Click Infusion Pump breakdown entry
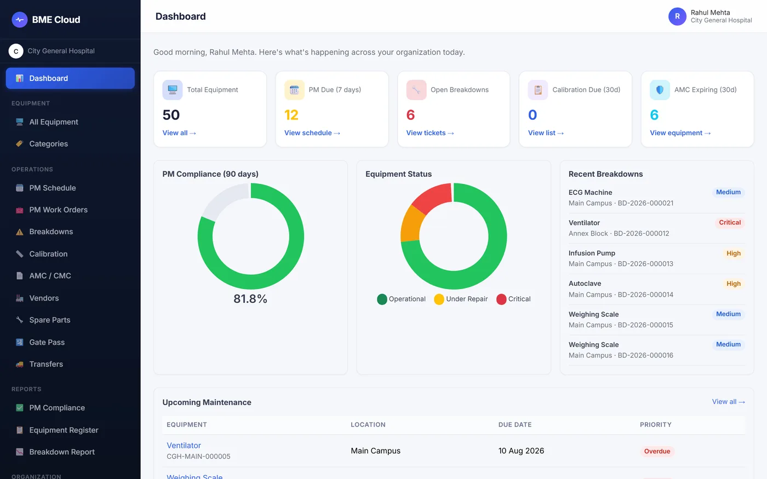The width and height of the screenshot is (767, 479). pyautogui.click(x=656, y=258)
